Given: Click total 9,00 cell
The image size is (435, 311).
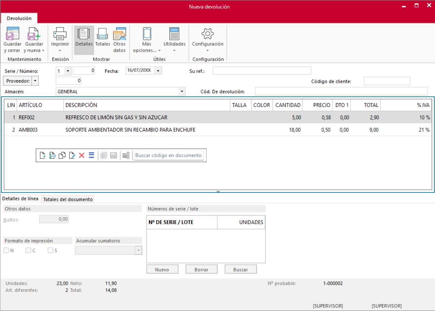Looking at the screenshot, I should (366, 130).
